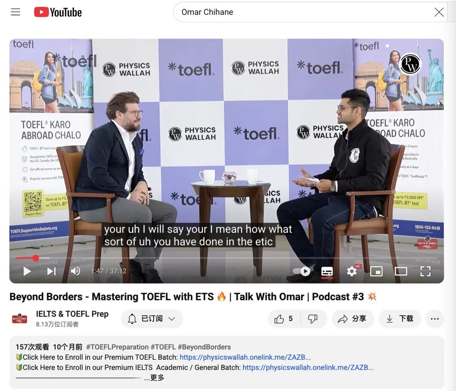Switch to miniplayer mode
This screenshot has width=456, height=391.
pyautogui.click(x=376, y=271)
